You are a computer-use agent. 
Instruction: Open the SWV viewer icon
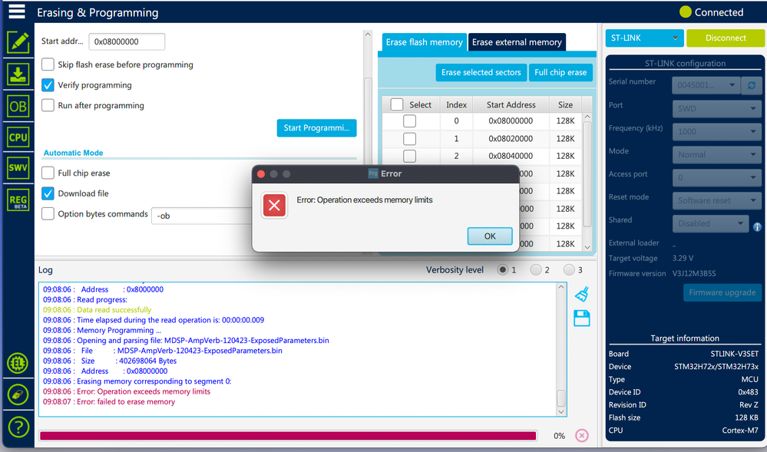click(x=18, y=168)
